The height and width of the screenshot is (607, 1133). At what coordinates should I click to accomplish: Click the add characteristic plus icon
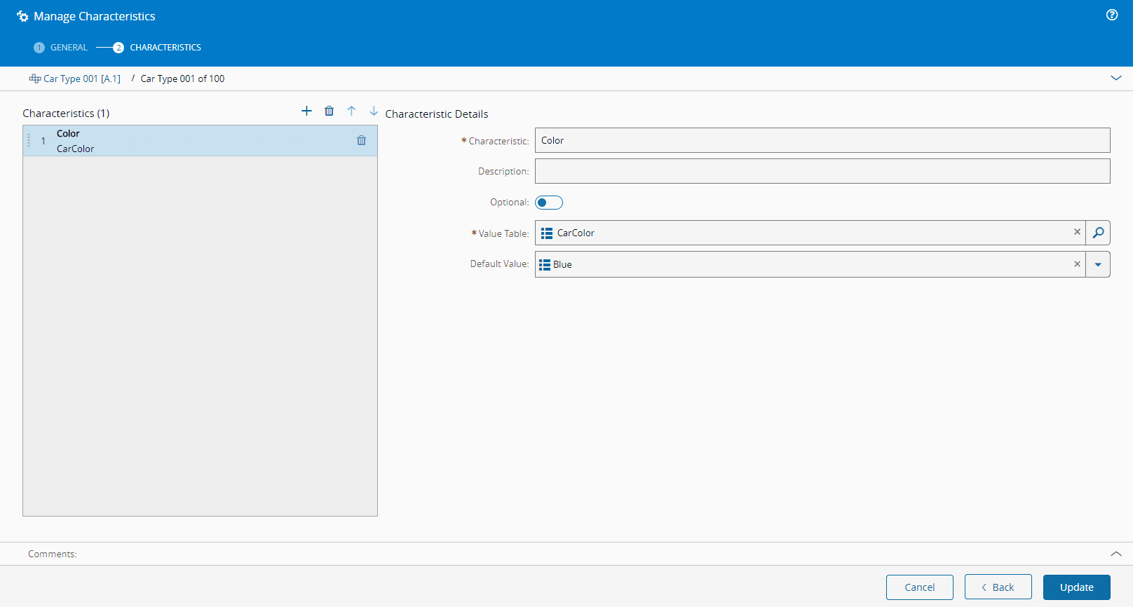[306, 111]
